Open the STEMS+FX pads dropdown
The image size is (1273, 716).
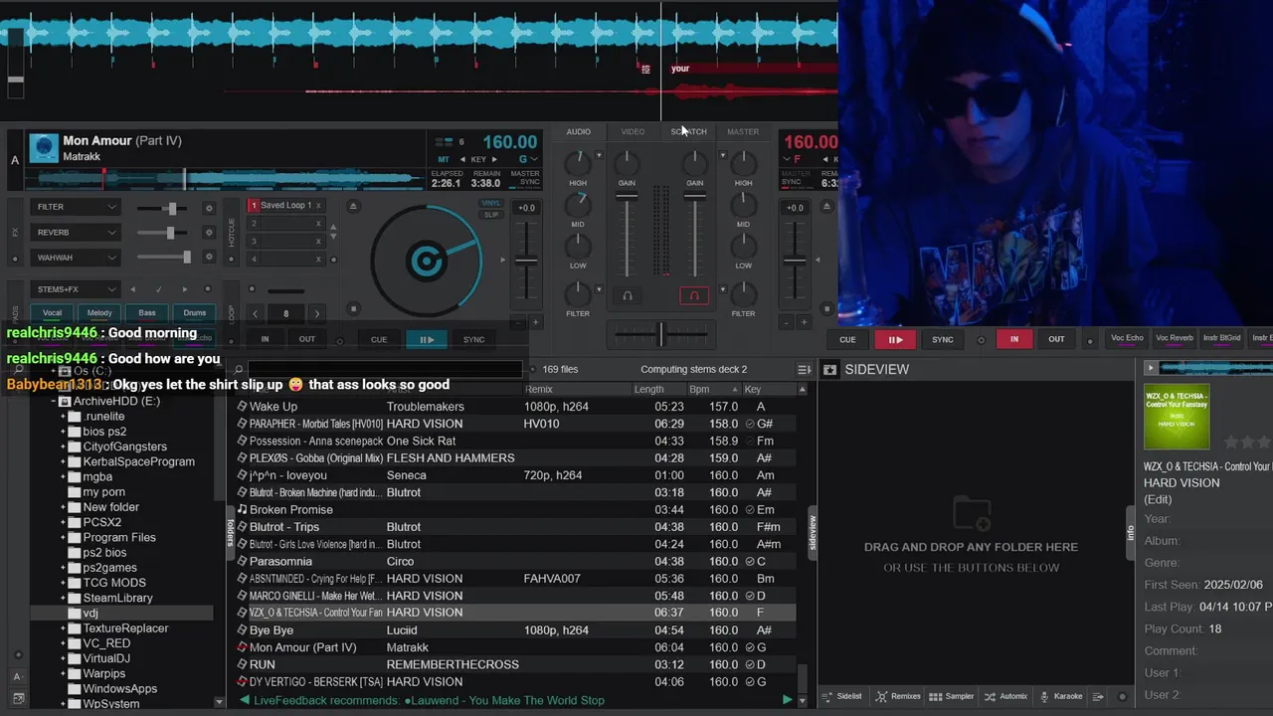(x=76, y=289)
